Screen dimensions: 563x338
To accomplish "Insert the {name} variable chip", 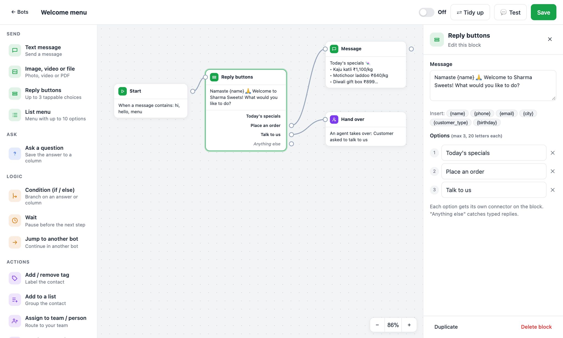I will click(x=457, y=113).
